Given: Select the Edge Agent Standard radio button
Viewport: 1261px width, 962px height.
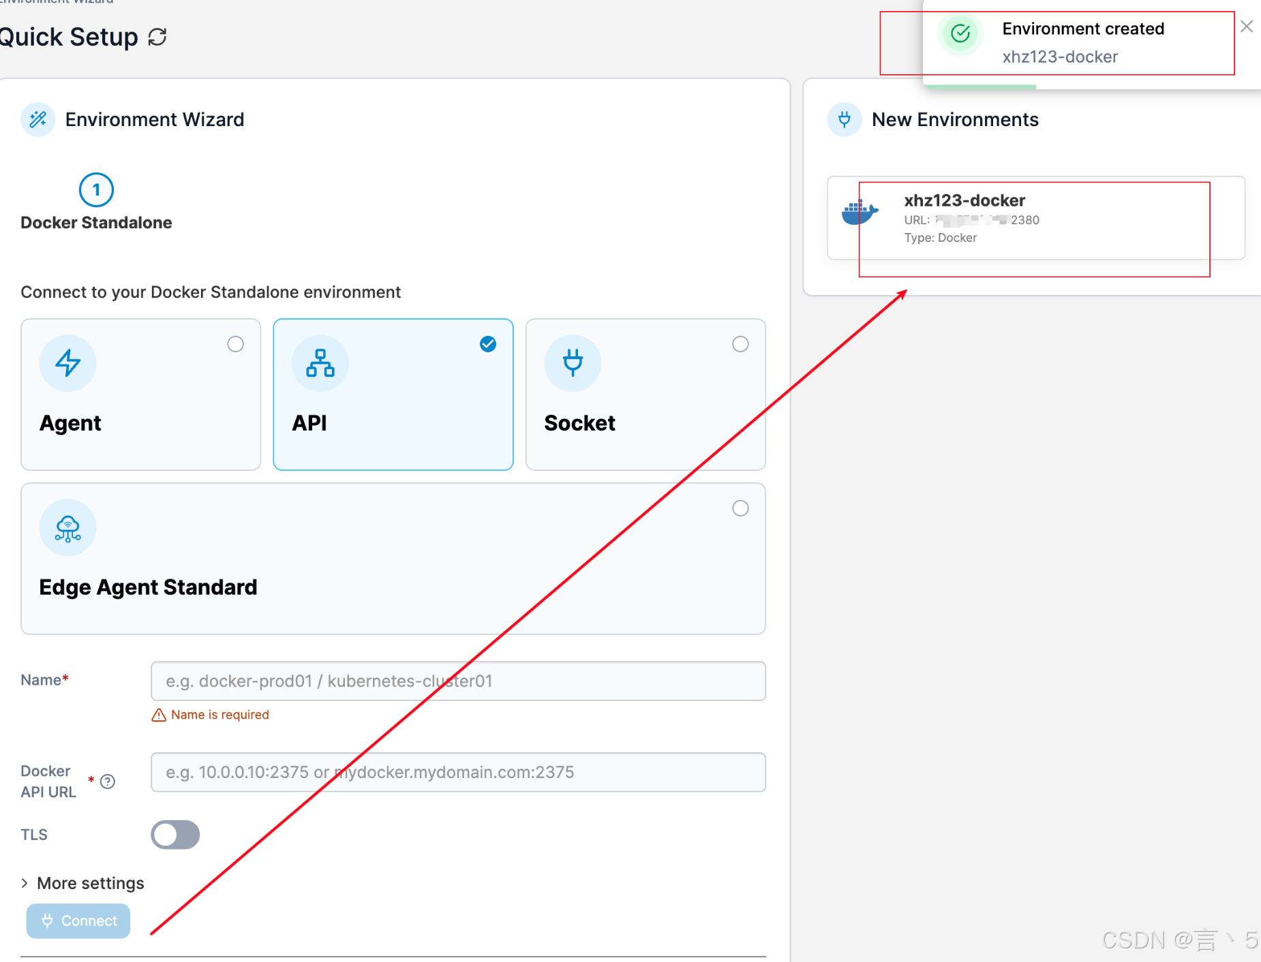Looking at the screenshot, I should pyautogui.click(x=741, y=508).
